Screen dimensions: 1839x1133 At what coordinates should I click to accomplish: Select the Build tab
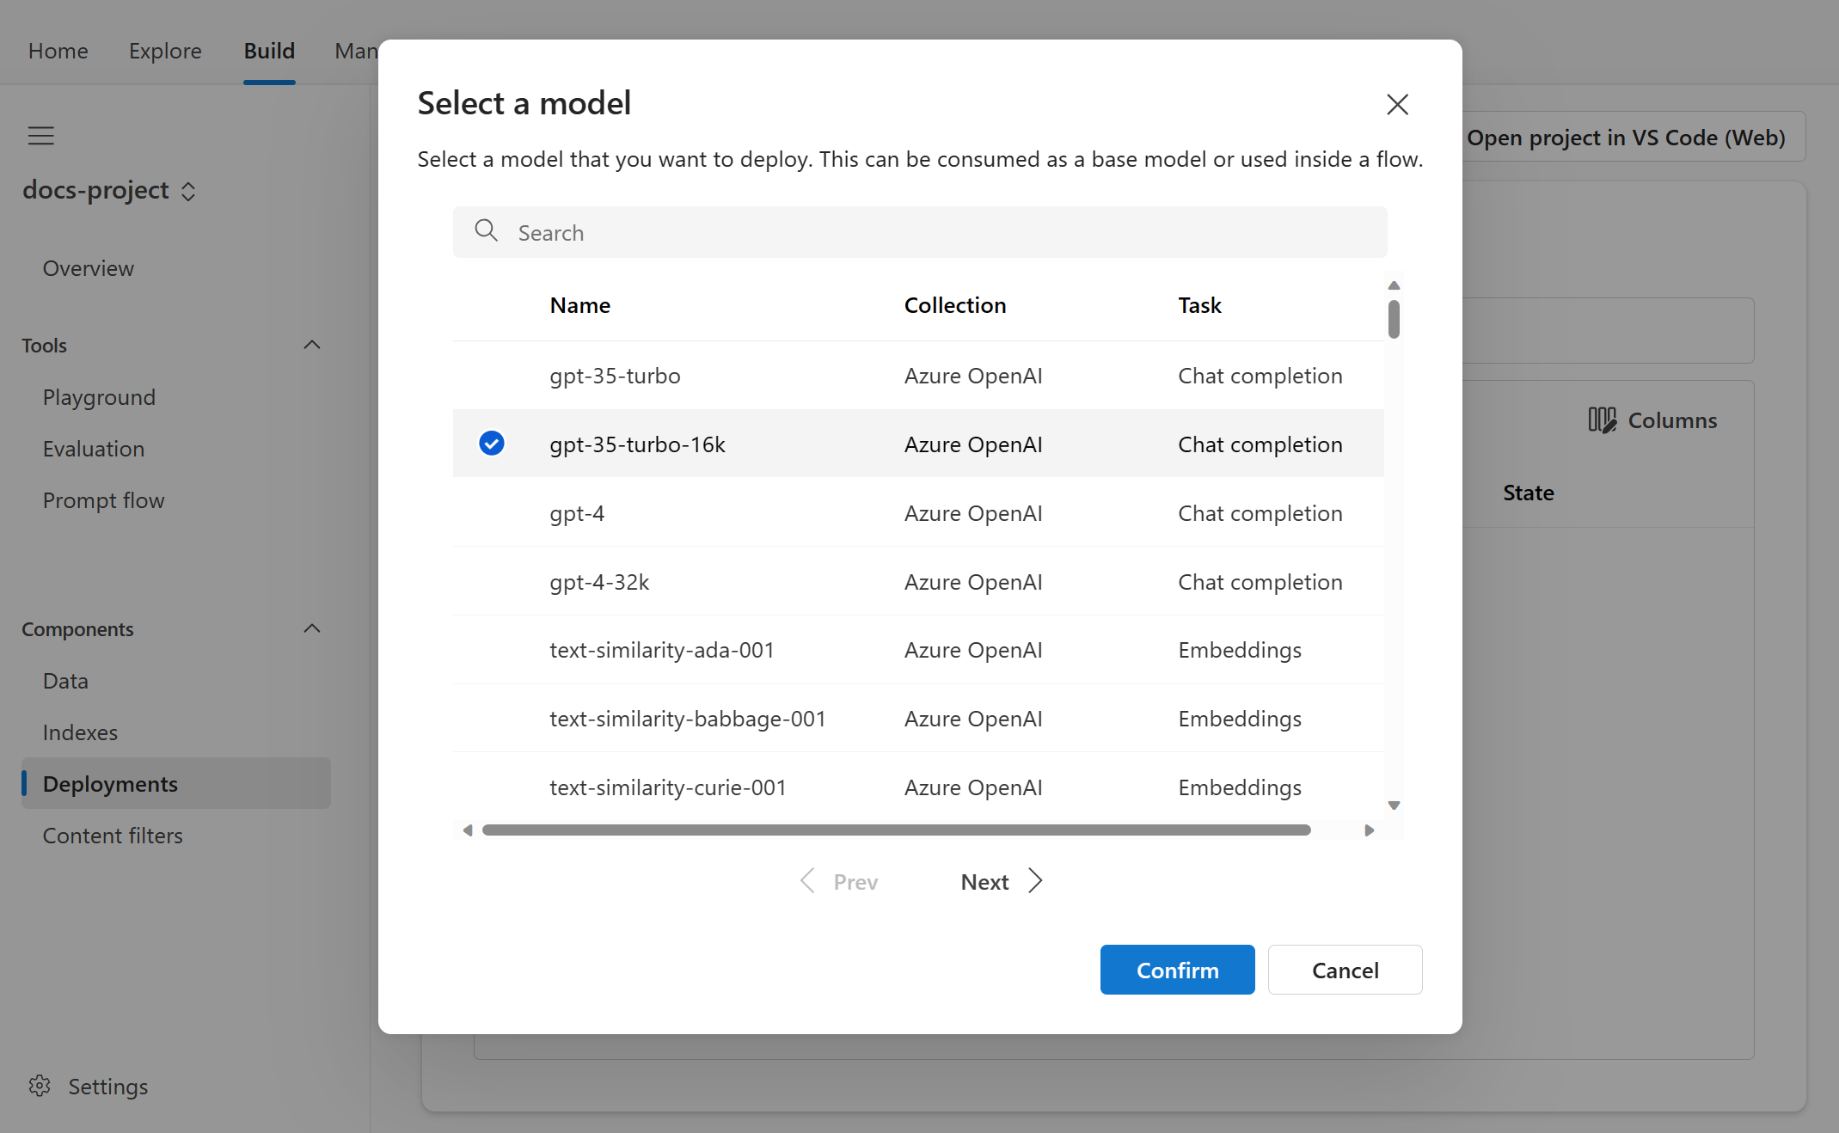click(x=269, y=51)
